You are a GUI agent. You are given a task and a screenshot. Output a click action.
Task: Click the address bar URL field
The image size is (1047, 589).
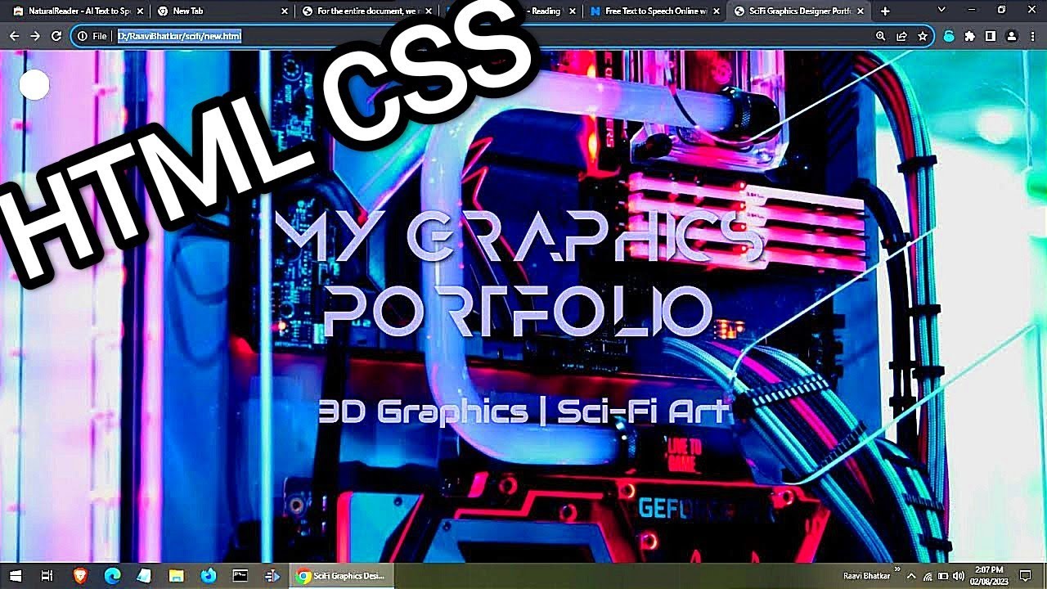491,36
